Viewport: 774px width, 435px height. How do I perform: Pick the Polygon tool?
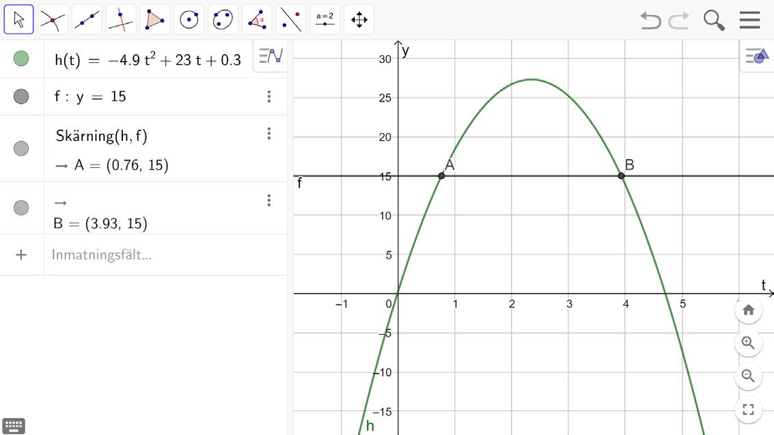[x=155, y=20]
